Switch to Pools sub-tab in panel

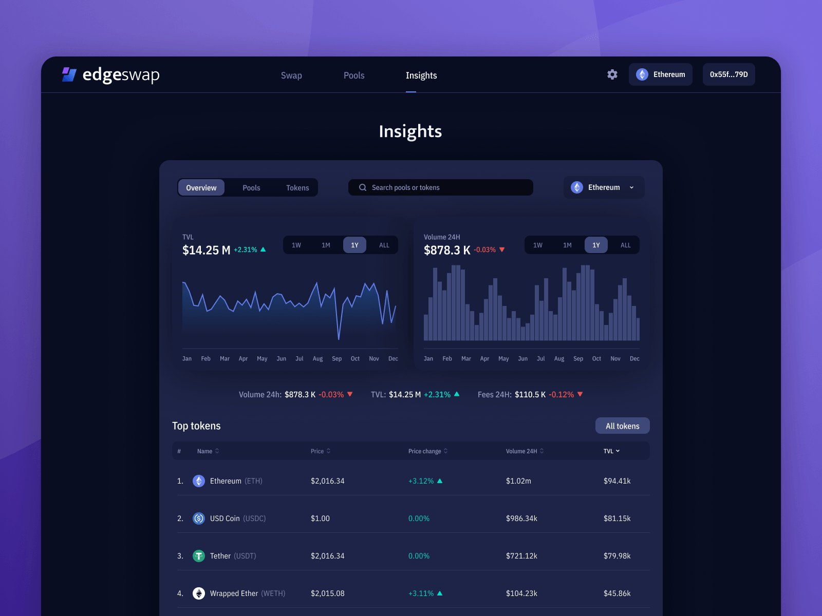point(251,188)
